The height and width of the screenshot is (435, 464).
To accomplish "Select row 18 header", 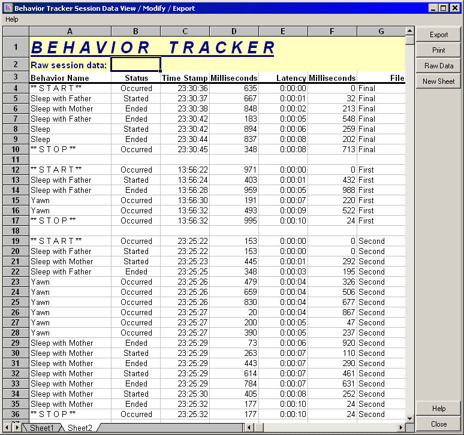I will click(x=16, y=231).
